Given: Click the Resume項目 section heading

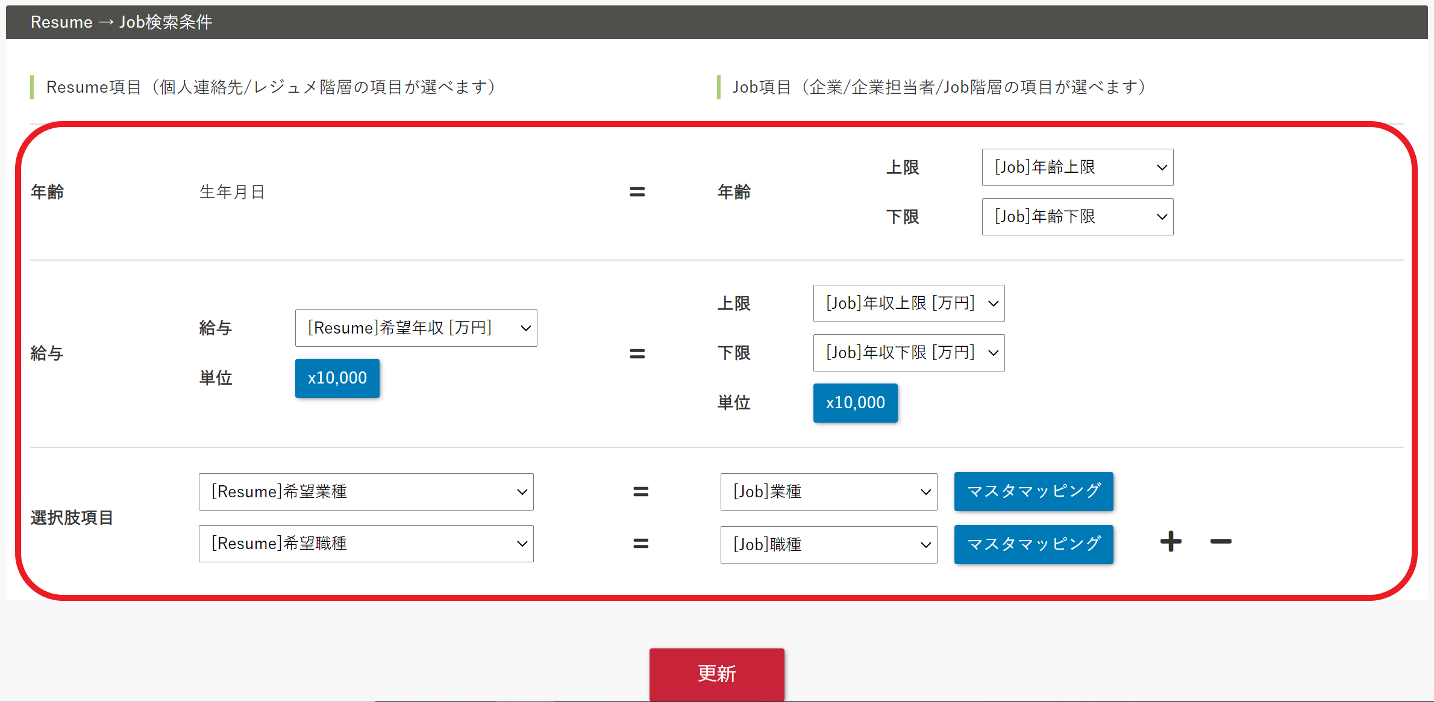Looking at the screenshot, I should pos(271,87).
